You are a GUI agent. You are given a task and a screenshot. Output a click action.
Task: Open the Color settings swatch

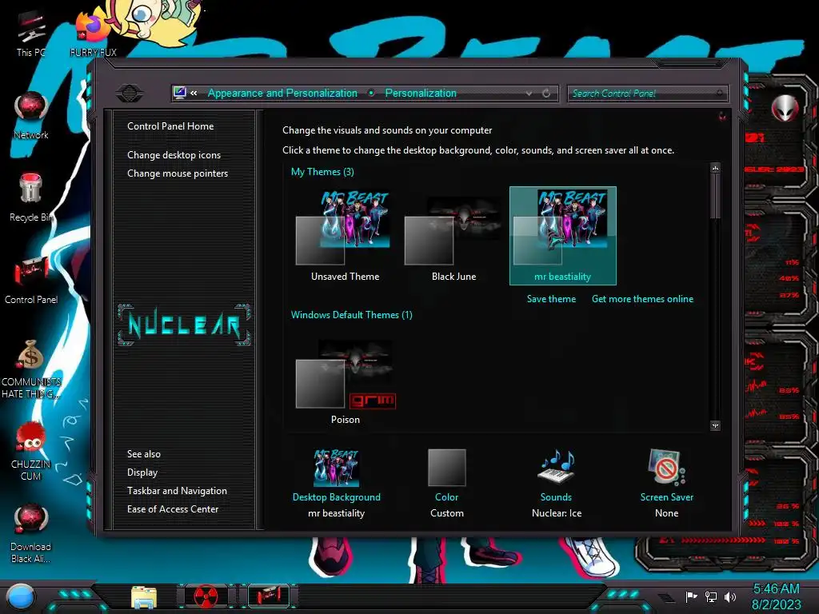[446, 467]
